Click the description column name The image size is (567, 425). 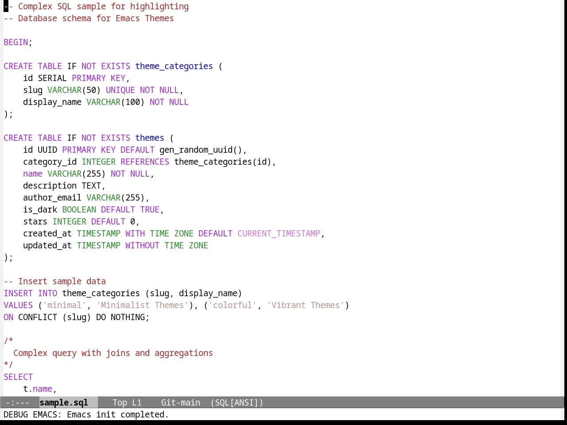[50, 185]
